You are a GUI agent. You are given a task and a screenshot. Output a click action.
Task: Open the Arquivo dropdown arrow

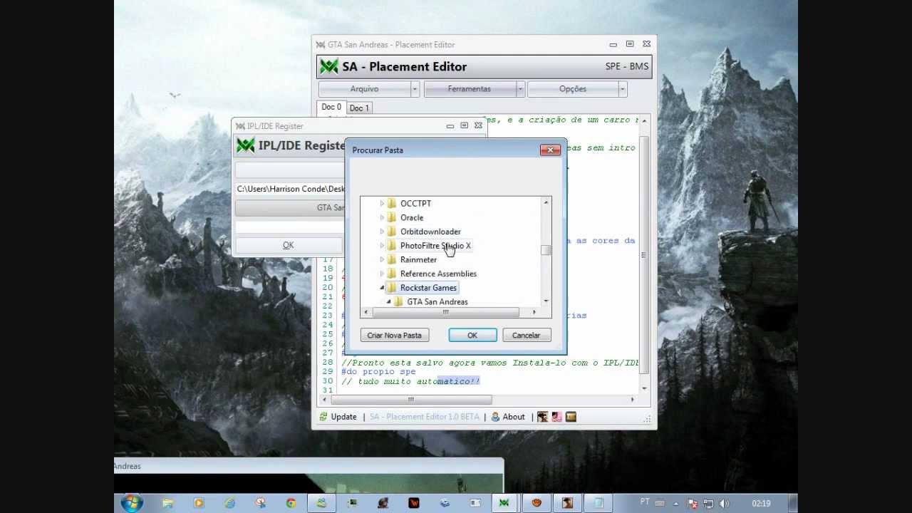(x=415, y=89)
